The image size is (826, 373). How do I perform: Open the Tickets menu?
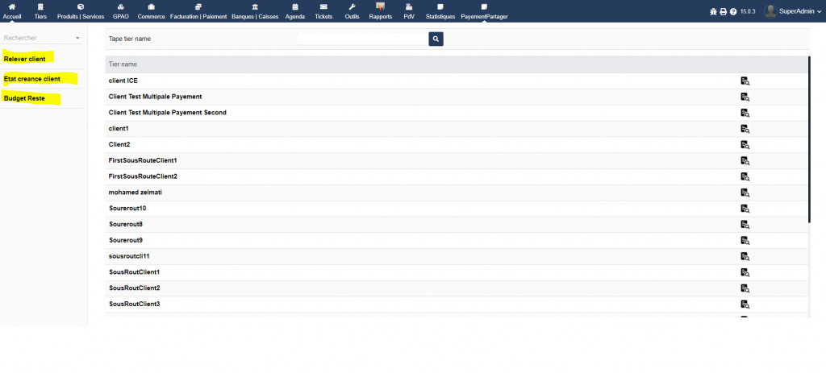click(323, 11)
